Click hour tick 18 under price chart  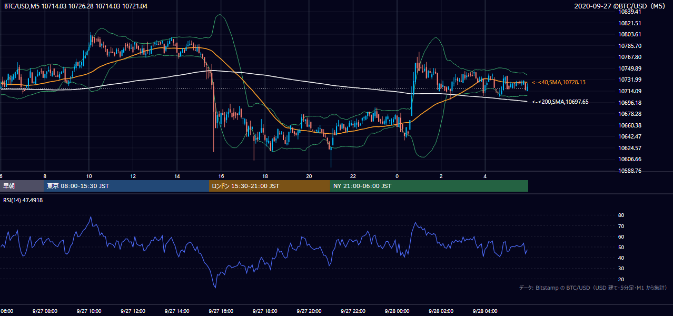(x=265, y=176)
